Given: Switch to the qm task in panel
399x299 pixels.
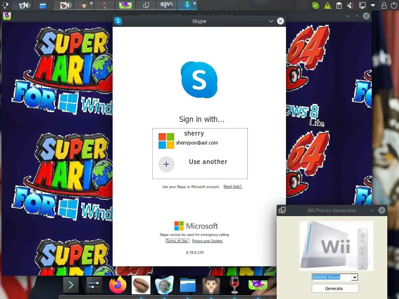Looking at the screenshot, I should tap(167, 5).
